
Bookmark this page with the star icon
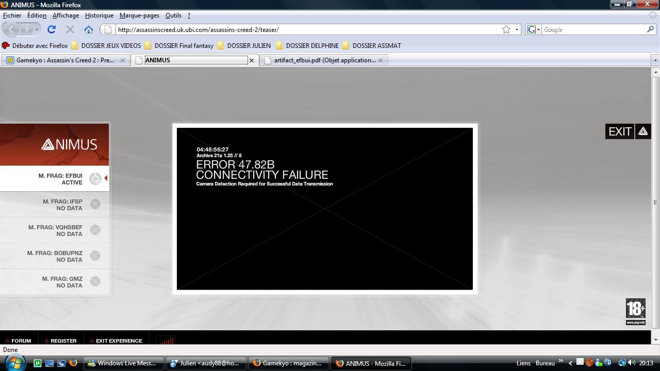(506, 29)
